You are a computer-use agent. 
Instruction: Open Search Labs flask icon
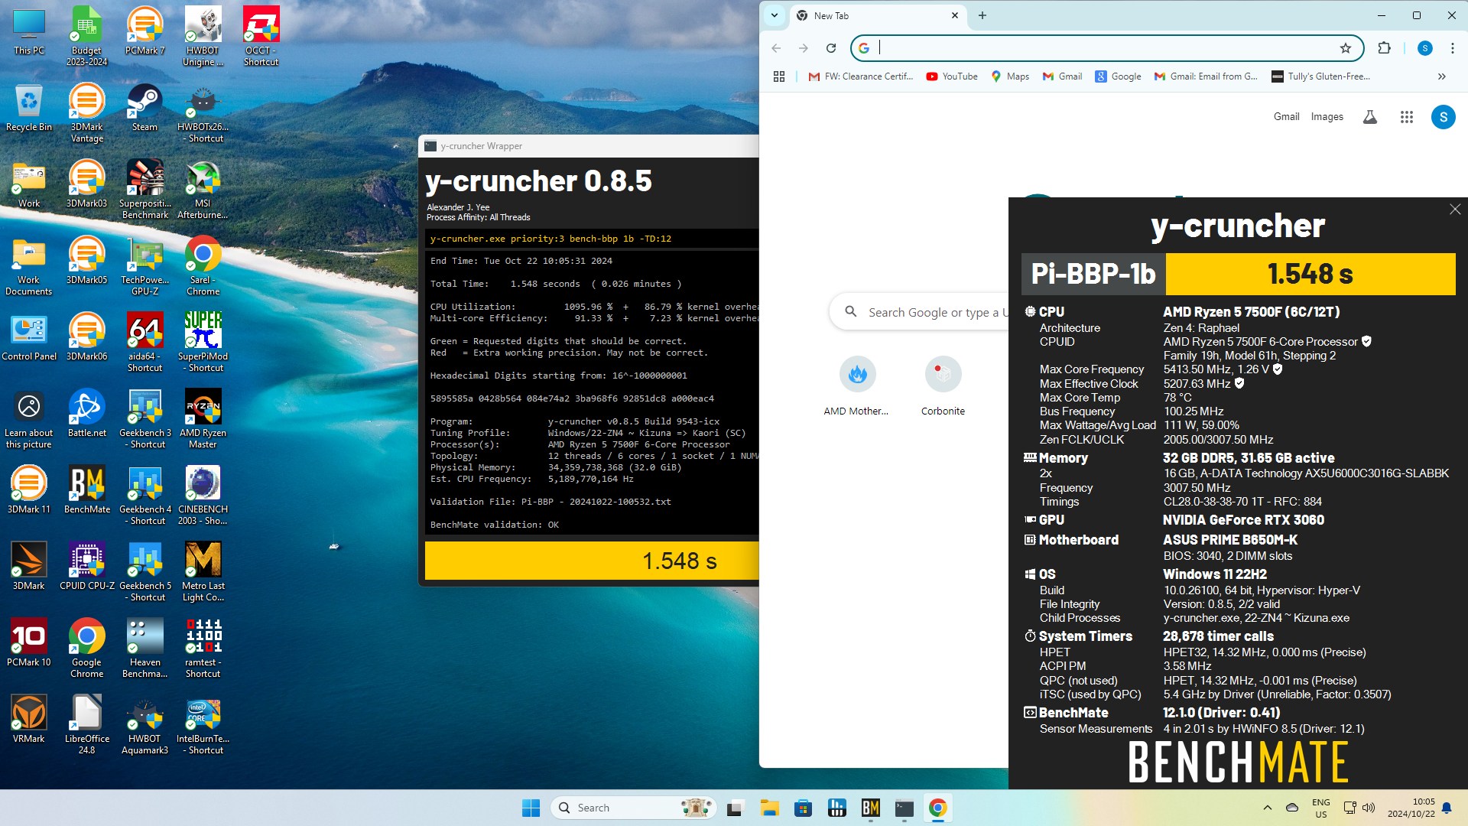coord(1370,117)
